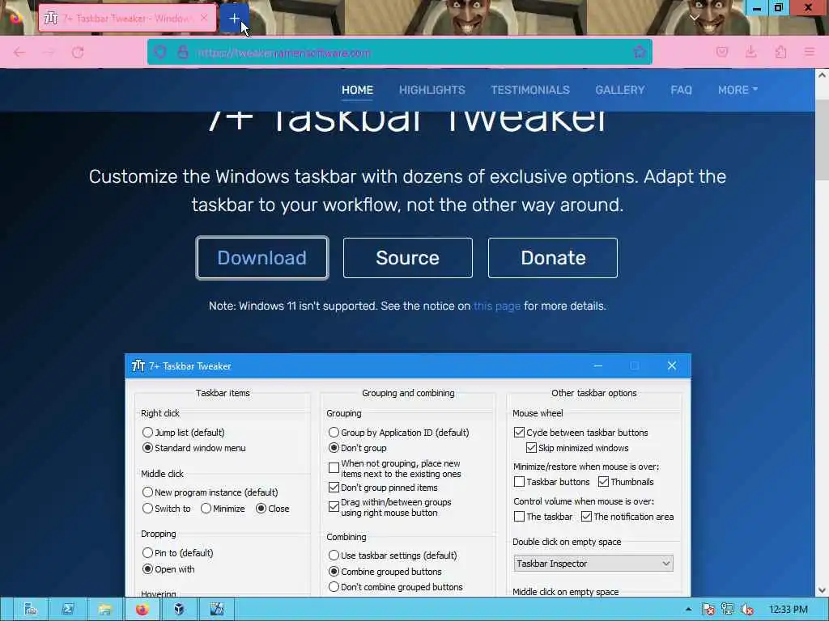The height and width of the screenshot is (621, 829).
Task: Click the Download button
Action: pyautogui.click(x=262, y=258)
